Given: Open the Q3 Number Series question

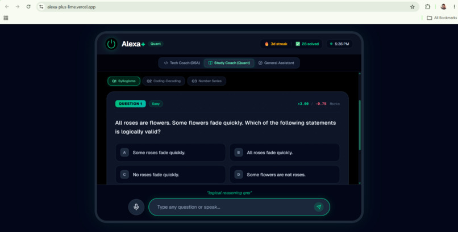Looking at the screenshot, I should click(x=206, y=81).
